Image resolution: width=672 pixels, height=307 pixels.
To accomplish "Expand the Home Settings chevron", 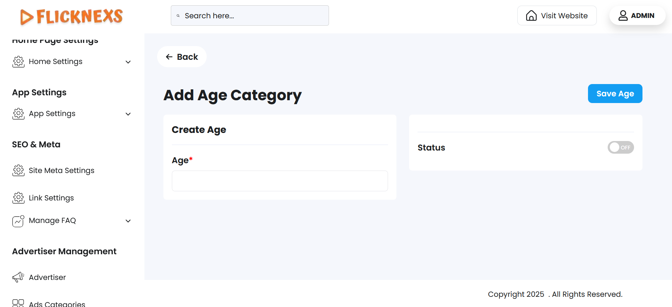I will point(128,62).
